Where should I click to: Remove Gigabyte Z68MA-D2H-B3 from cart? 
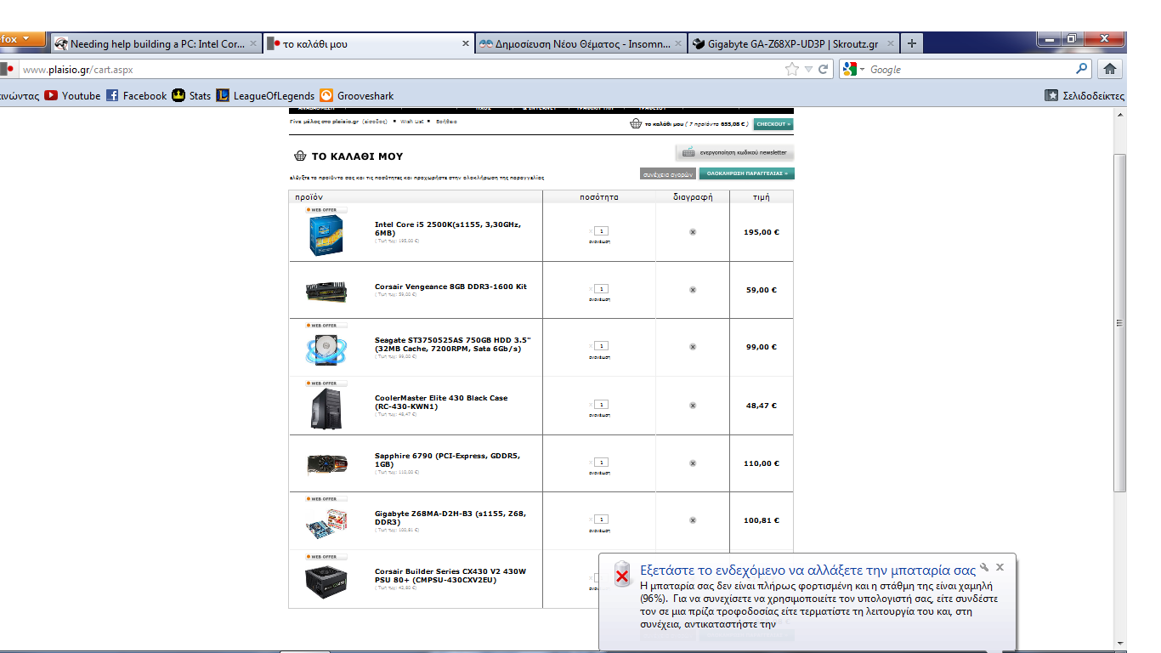(693, 520)
